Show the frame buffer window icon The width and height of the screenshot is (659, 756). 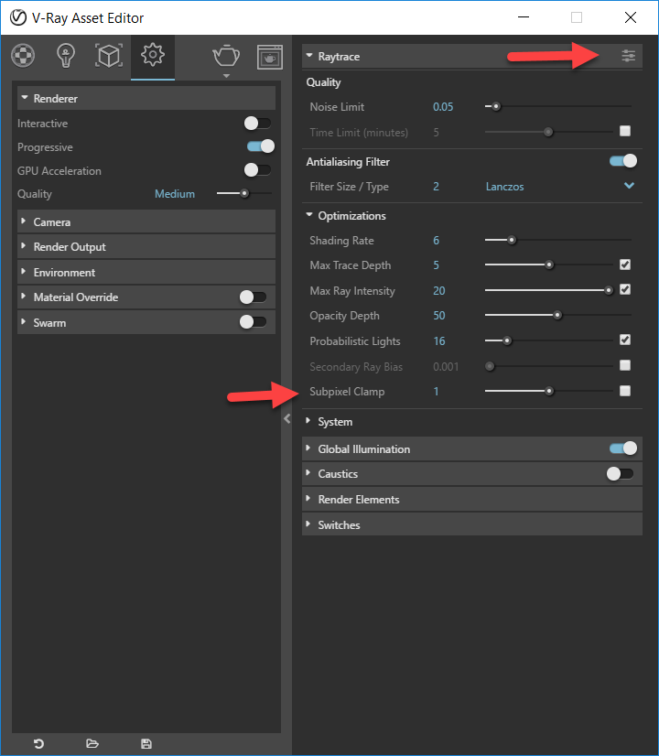pyautogui.click(x=269, y=57)
